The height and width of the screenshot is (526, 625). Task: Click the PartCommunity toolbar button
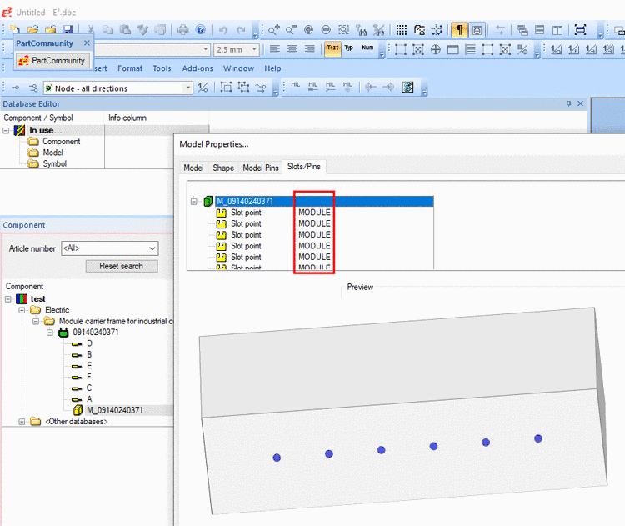click(52, 61)
